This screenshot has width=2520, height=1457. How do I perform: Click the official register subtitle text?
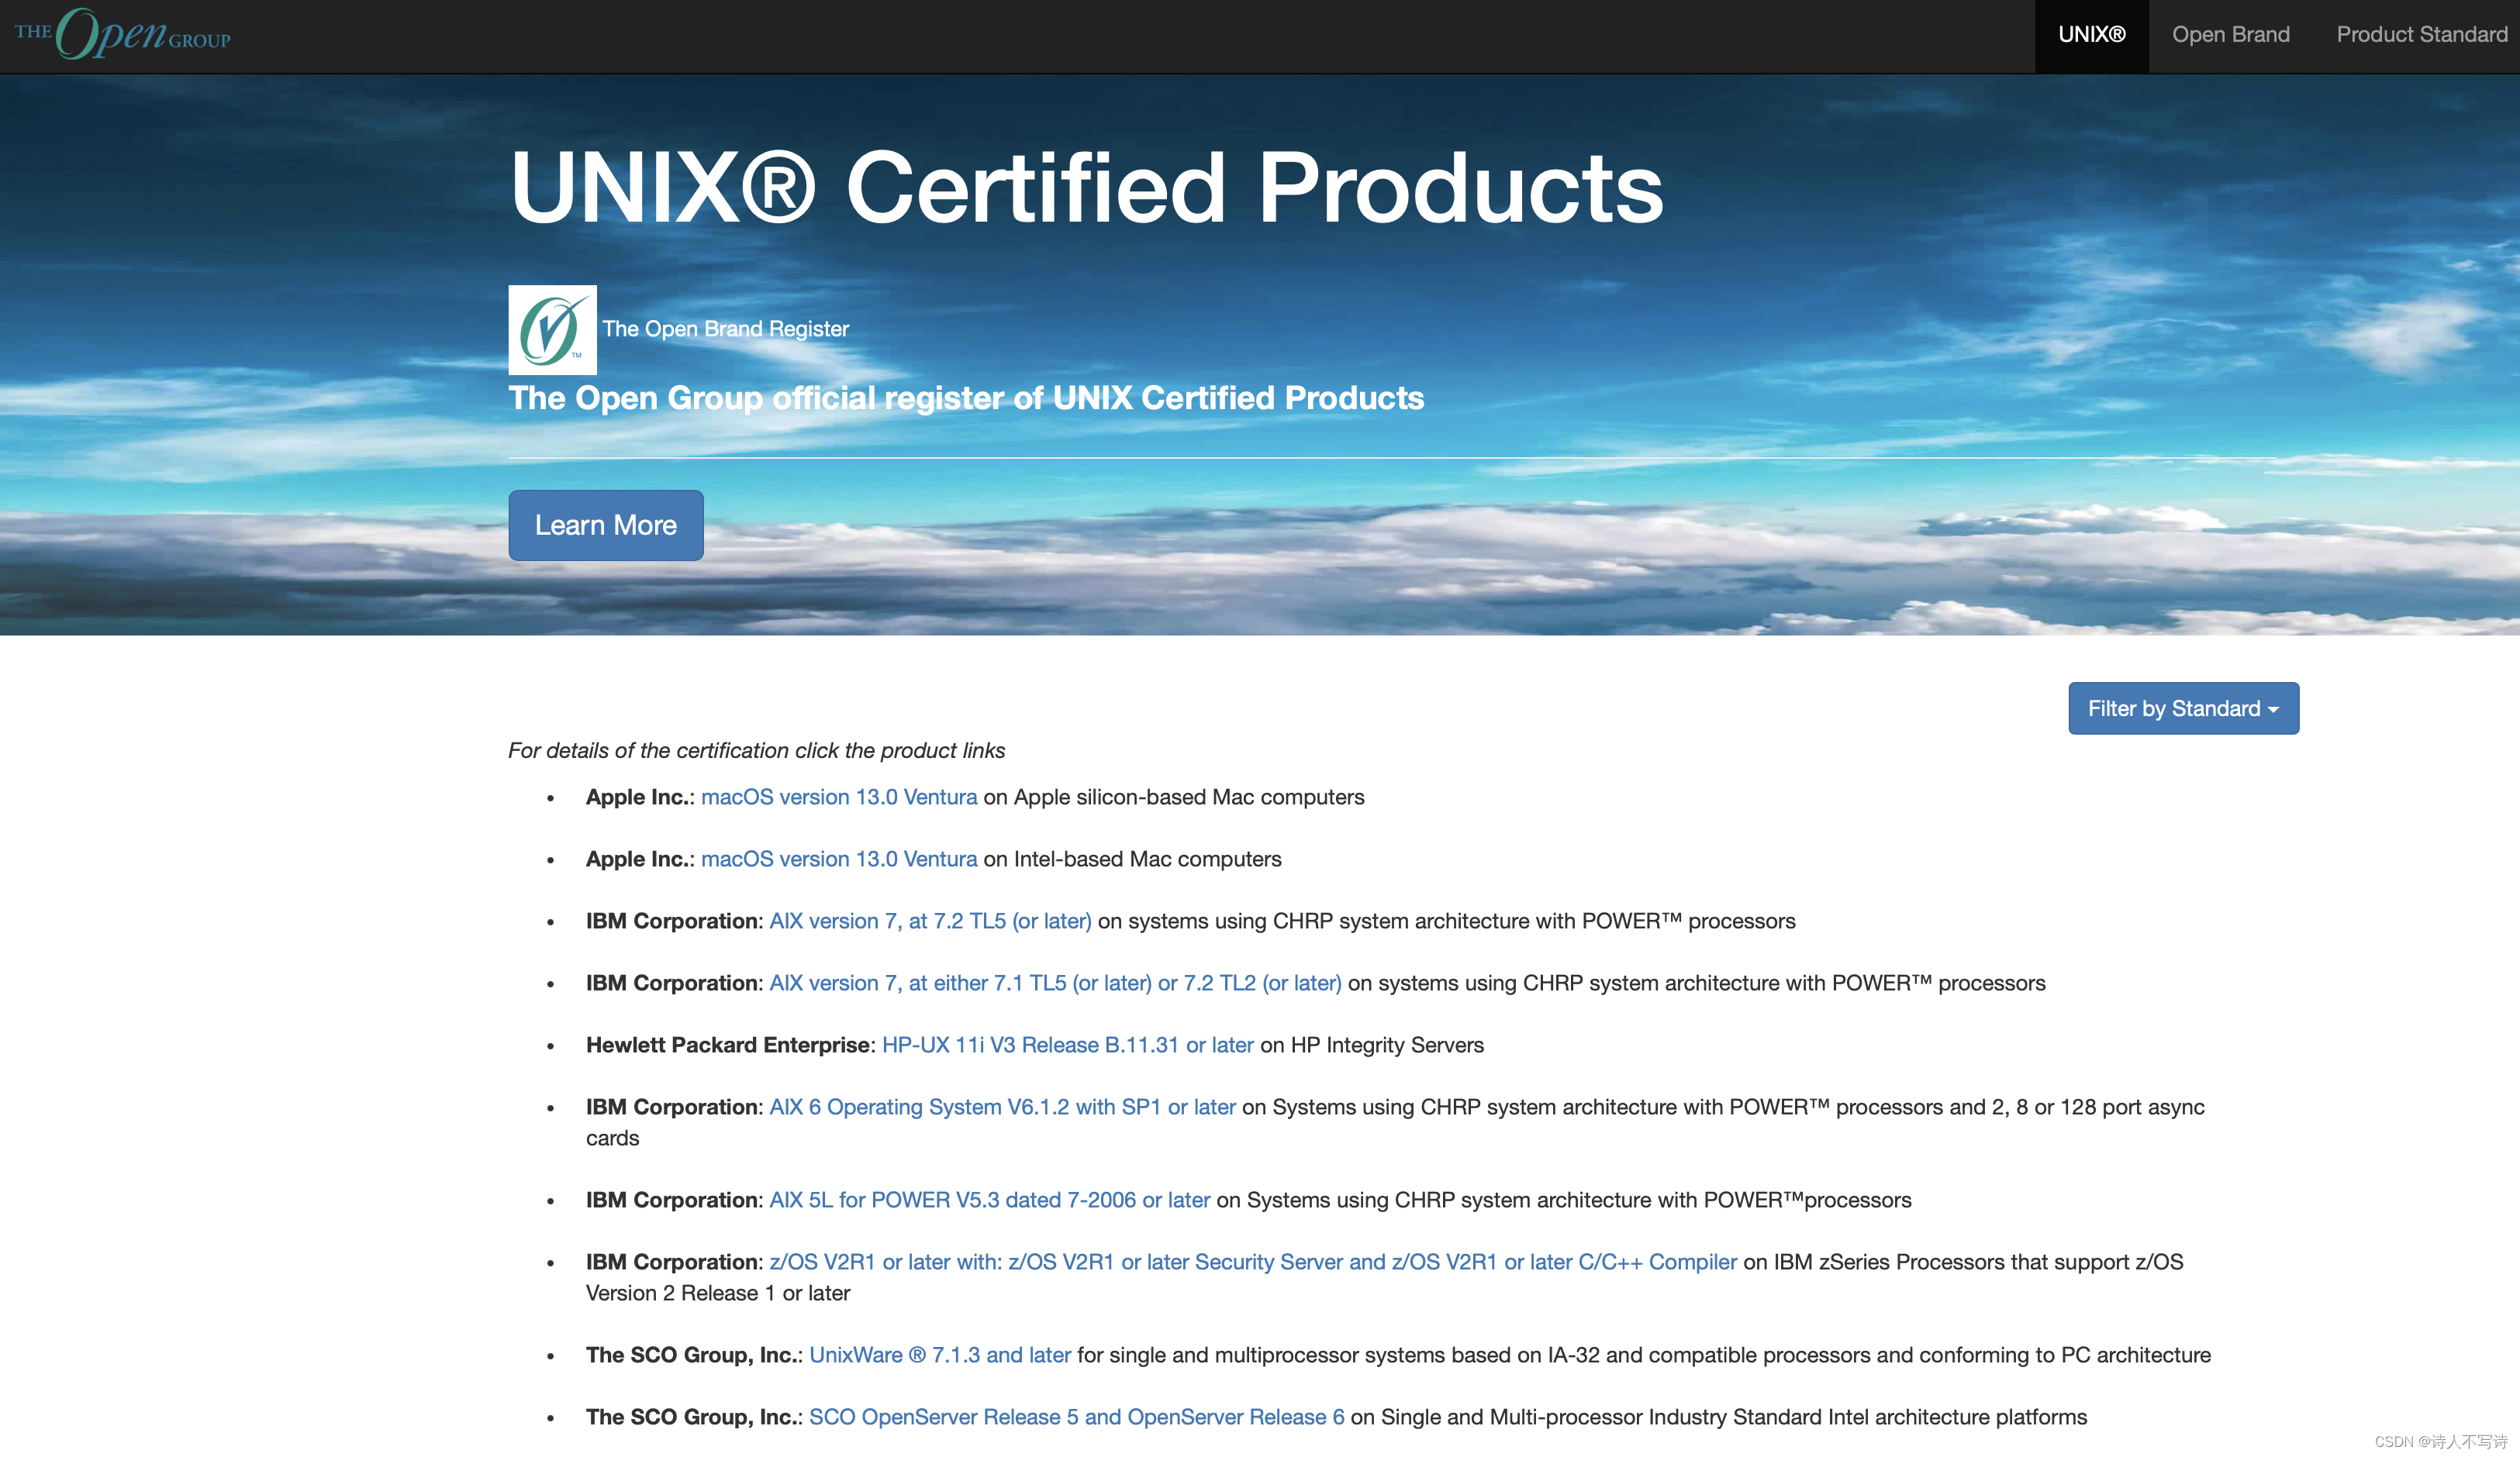point(965,398)
